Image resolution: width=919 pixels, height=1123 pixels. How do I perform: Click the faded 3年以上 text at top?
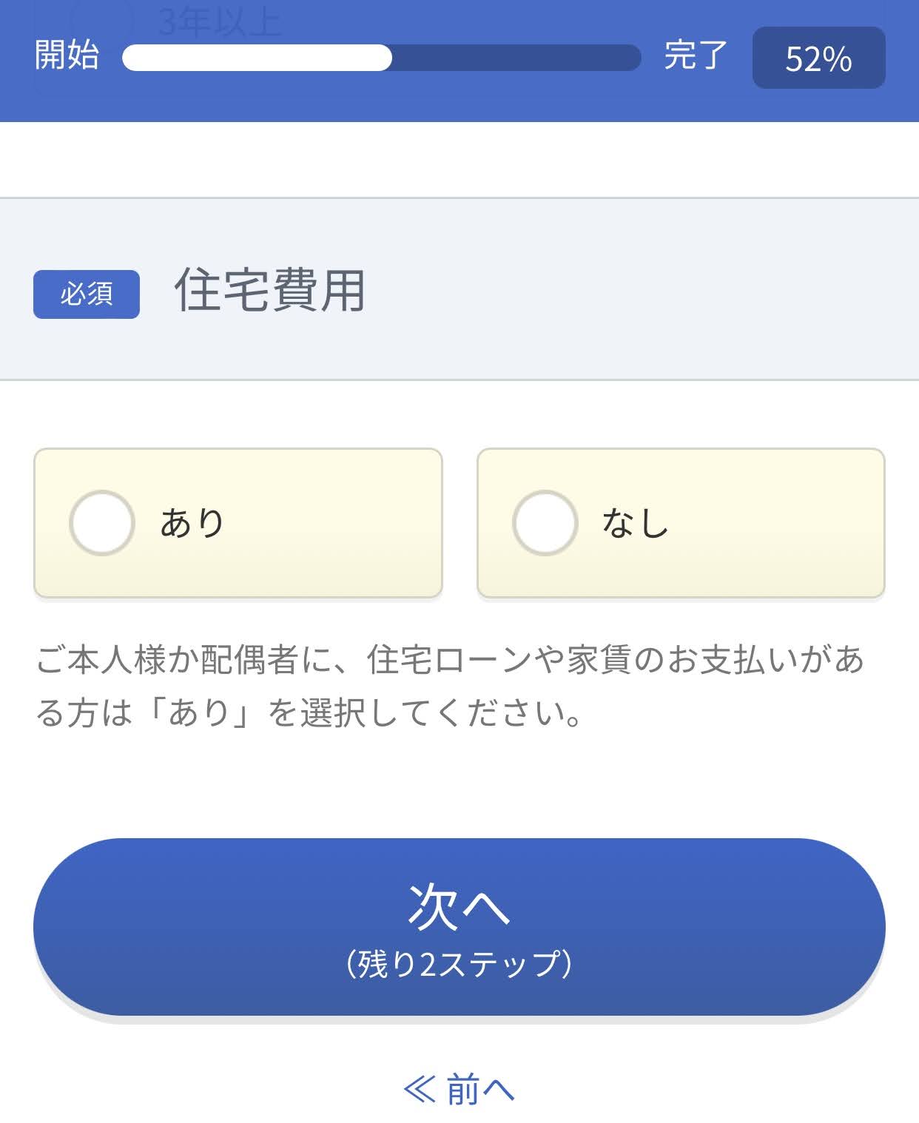click(x=220, y=21)
